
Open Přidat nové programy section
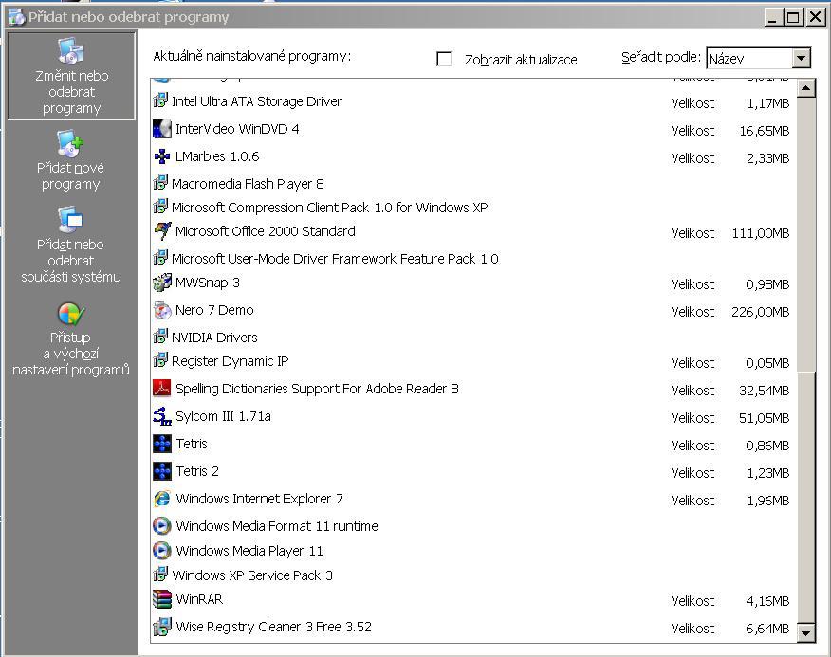click(x=71, y=161)
